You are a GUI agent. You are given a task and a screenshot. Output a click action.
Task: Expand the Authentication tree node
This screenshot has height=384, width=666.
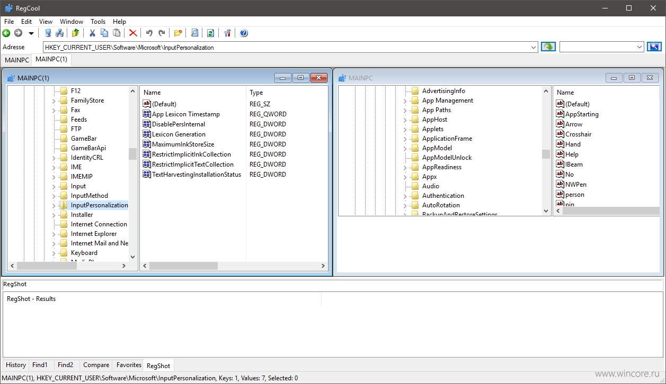pyautogui.click(x=405, y=196)
